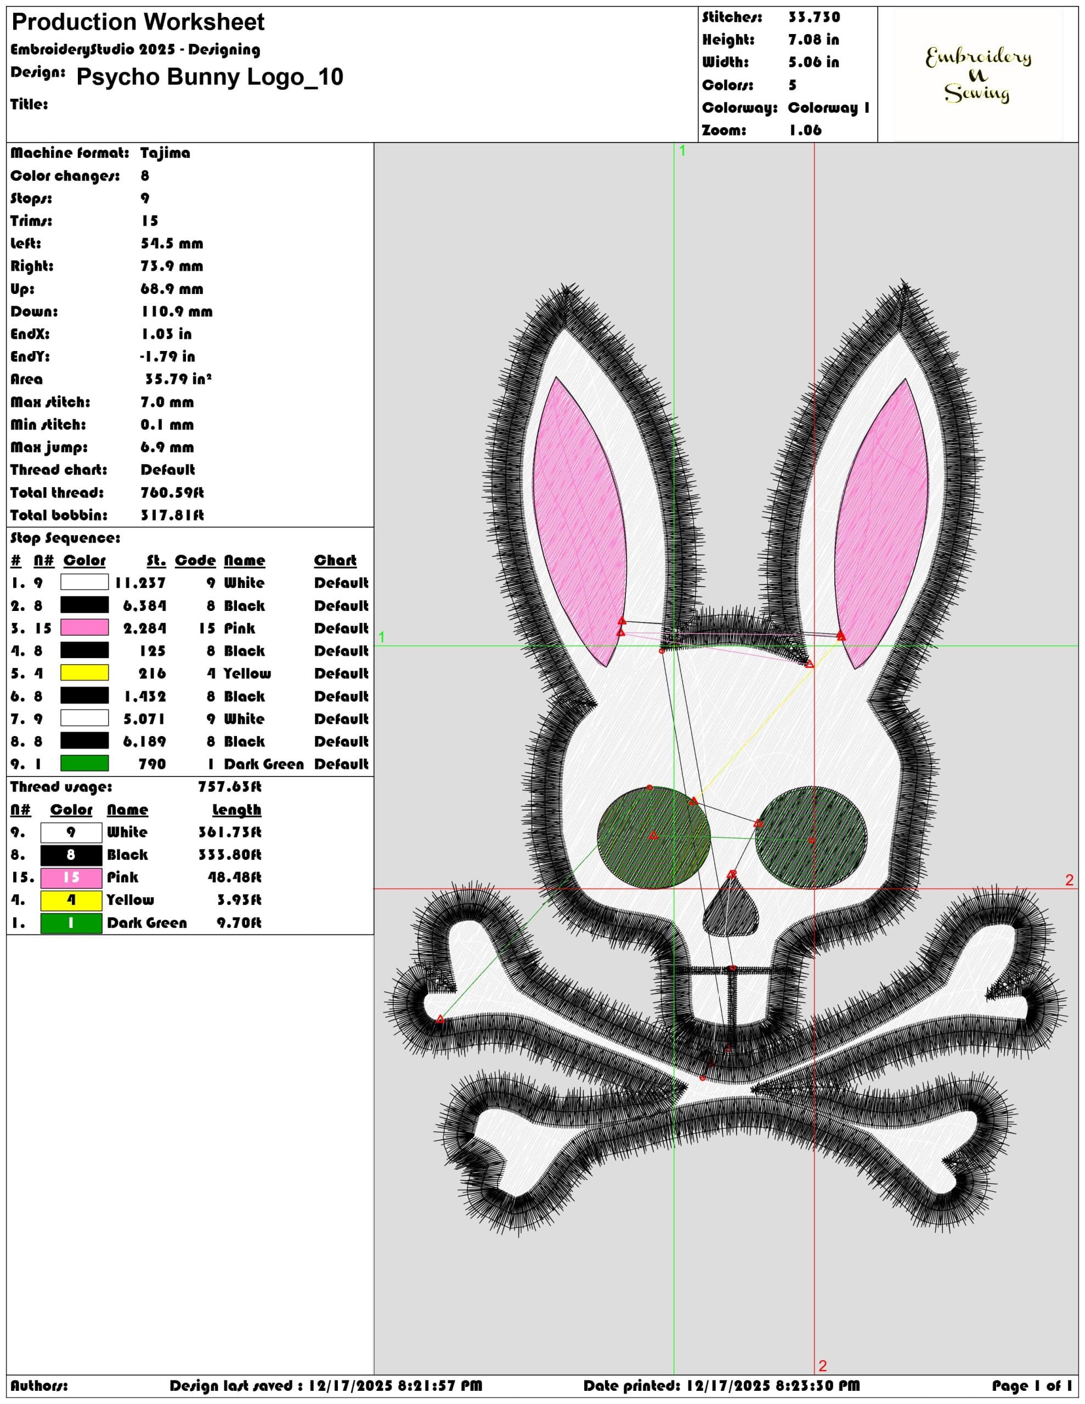The width and height of the screenshot is (1085, 1404).
Task: Click the 'Color changes:' label
Action: click(65, 175)
